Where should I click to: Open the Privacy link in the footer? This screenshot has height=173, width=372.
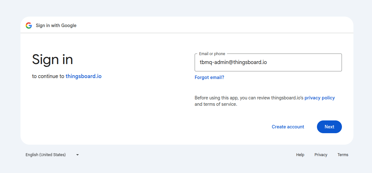(321, 155)
